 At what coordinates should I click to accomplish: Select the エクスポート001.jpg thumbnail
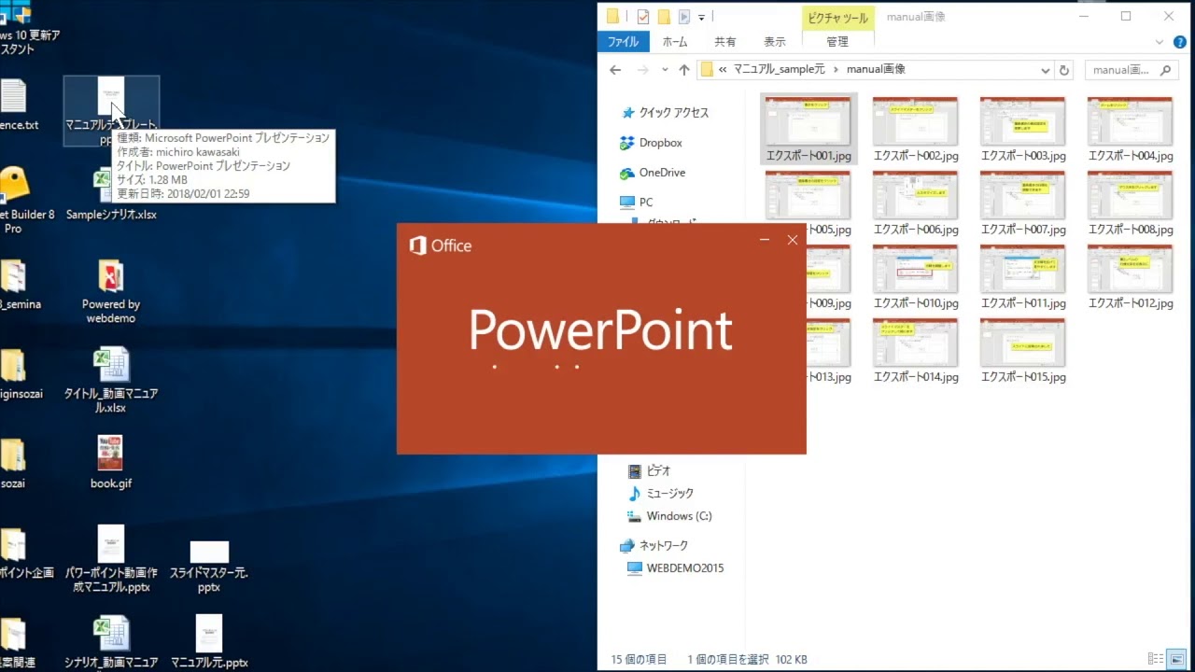(808, 129)
